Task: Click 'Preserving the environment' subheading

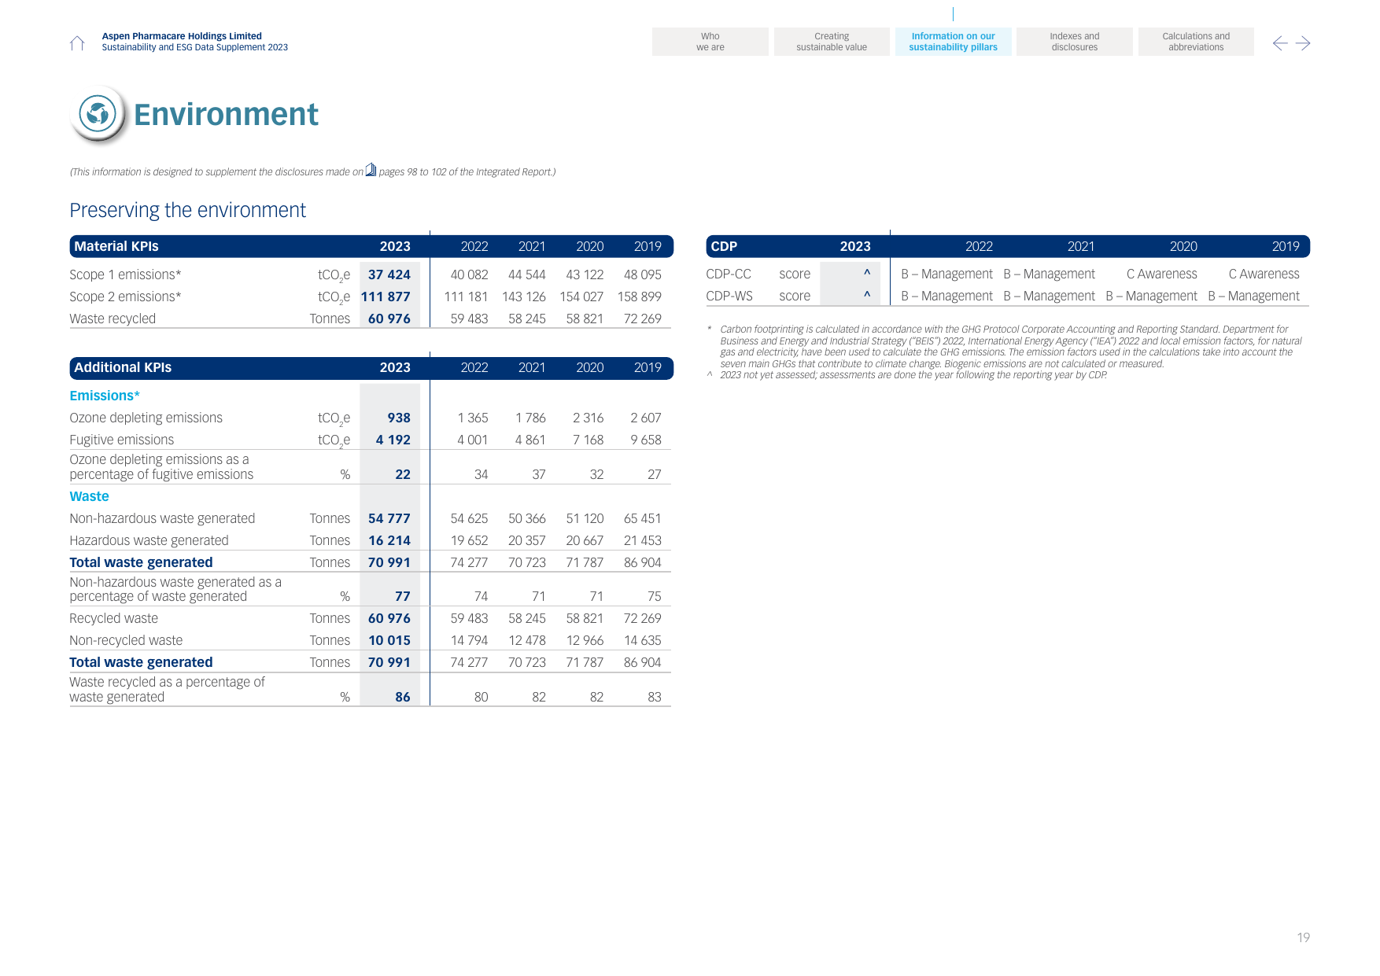Action: point(187,210)
